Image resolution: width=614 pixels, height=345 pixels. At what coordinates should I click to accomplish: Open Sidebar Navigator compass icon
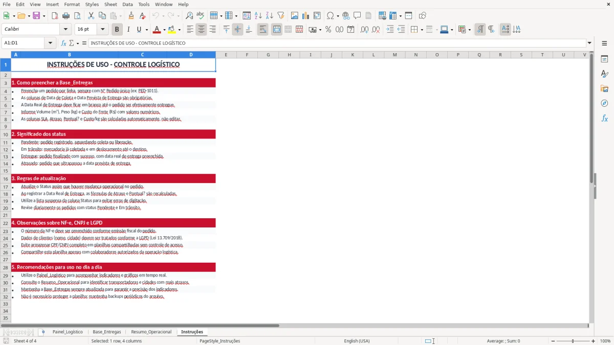click(604, 104)
